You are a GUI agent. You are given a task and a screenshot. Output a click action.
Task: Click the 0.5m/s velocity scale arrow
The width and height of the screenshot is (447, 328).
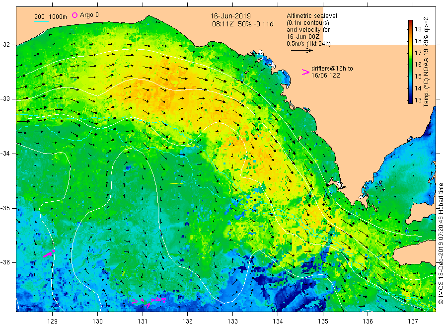point(302,51)
